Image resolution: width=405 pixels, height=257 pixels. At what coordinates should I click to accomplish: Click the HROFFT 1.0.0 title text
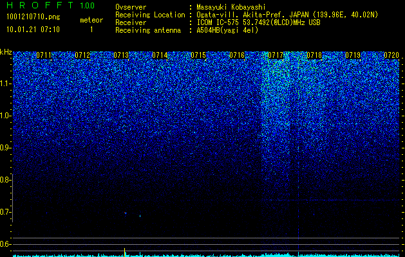pos(51,5)
